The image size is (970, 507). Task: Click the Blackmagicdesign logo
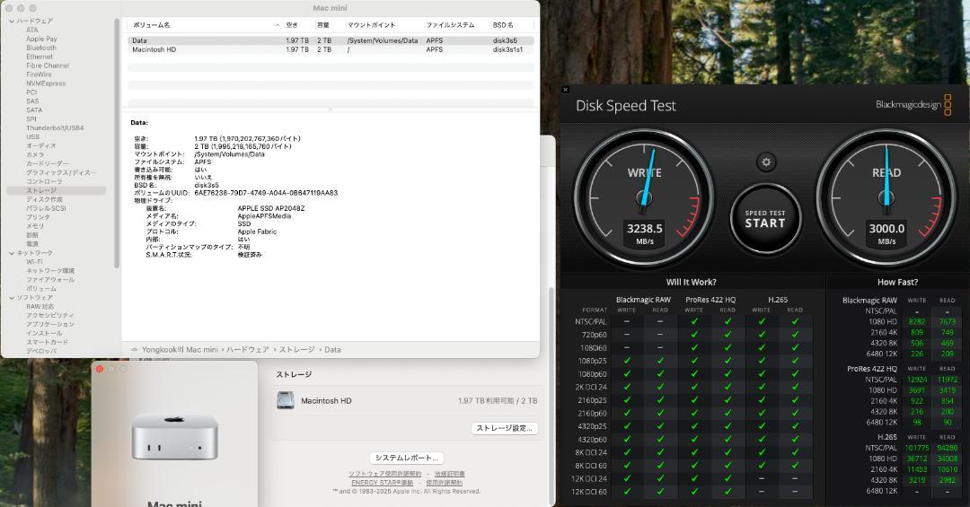[x=913, y=104]
